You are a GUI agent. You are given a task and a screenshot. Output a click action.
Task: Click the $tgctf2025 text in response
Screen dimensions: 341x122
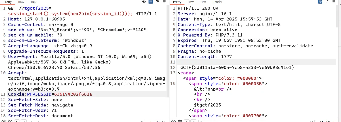click(x=208, y=105)
